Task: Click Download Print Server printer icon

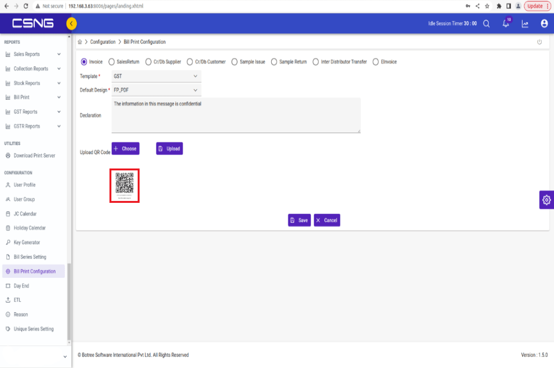Action: point(8,156)
